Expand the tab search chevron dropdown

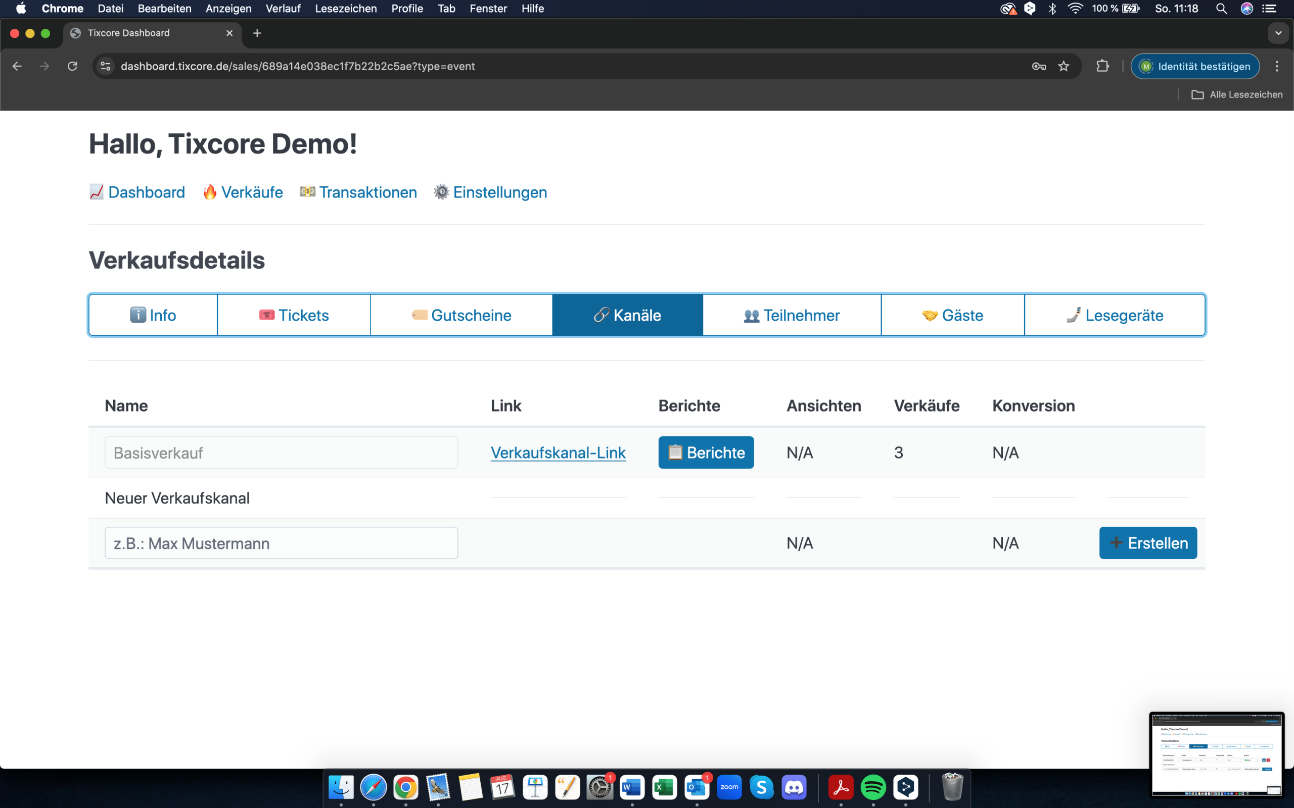(1278, 33)
